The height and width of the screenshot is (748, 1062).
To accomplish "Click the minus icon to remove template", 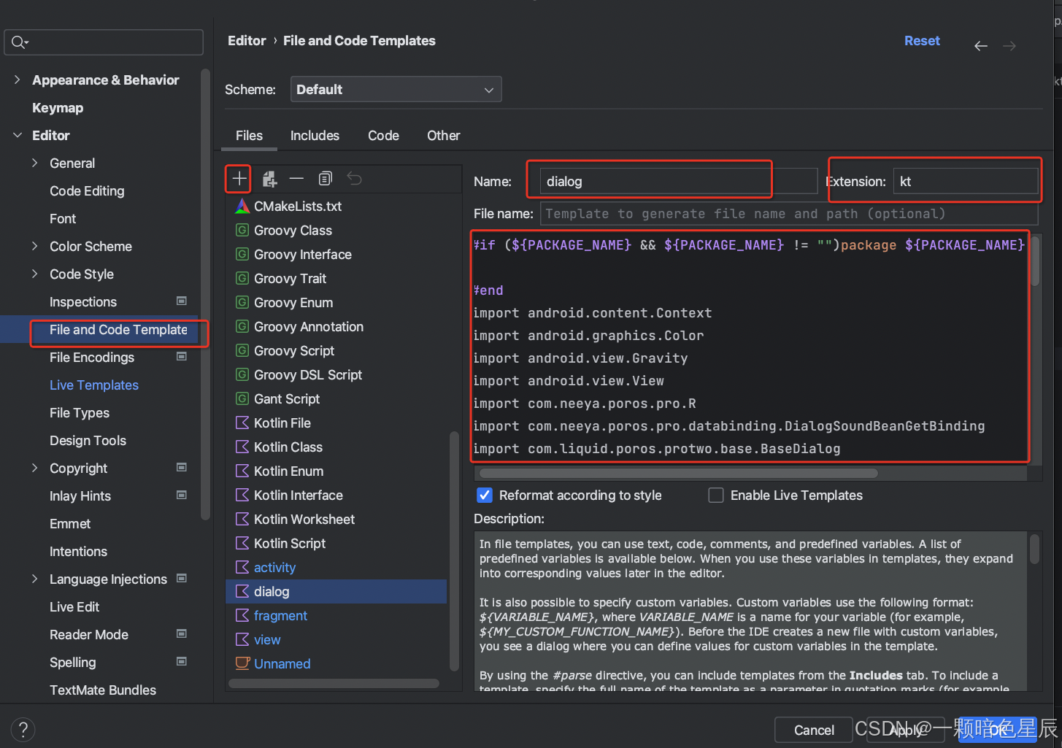I will pos(296,179).
